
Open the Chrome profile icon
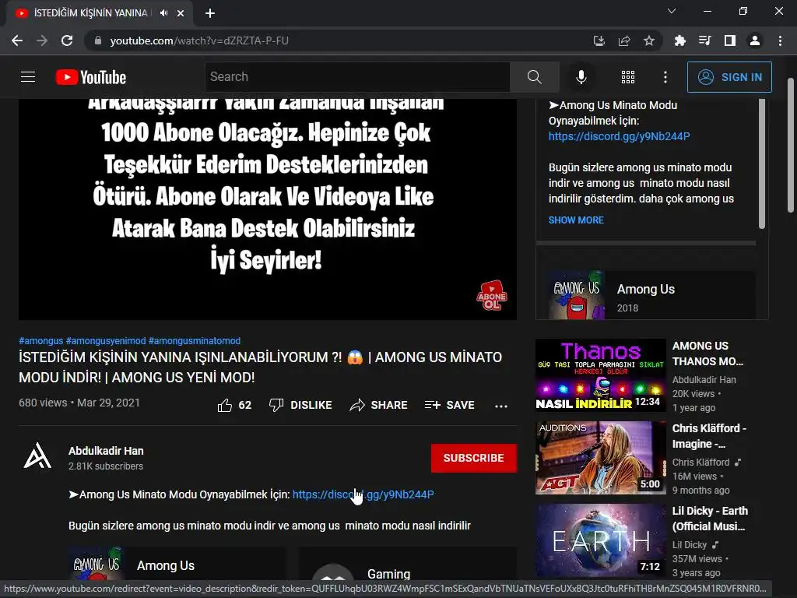pyautogui.click(x=755, y=40)
